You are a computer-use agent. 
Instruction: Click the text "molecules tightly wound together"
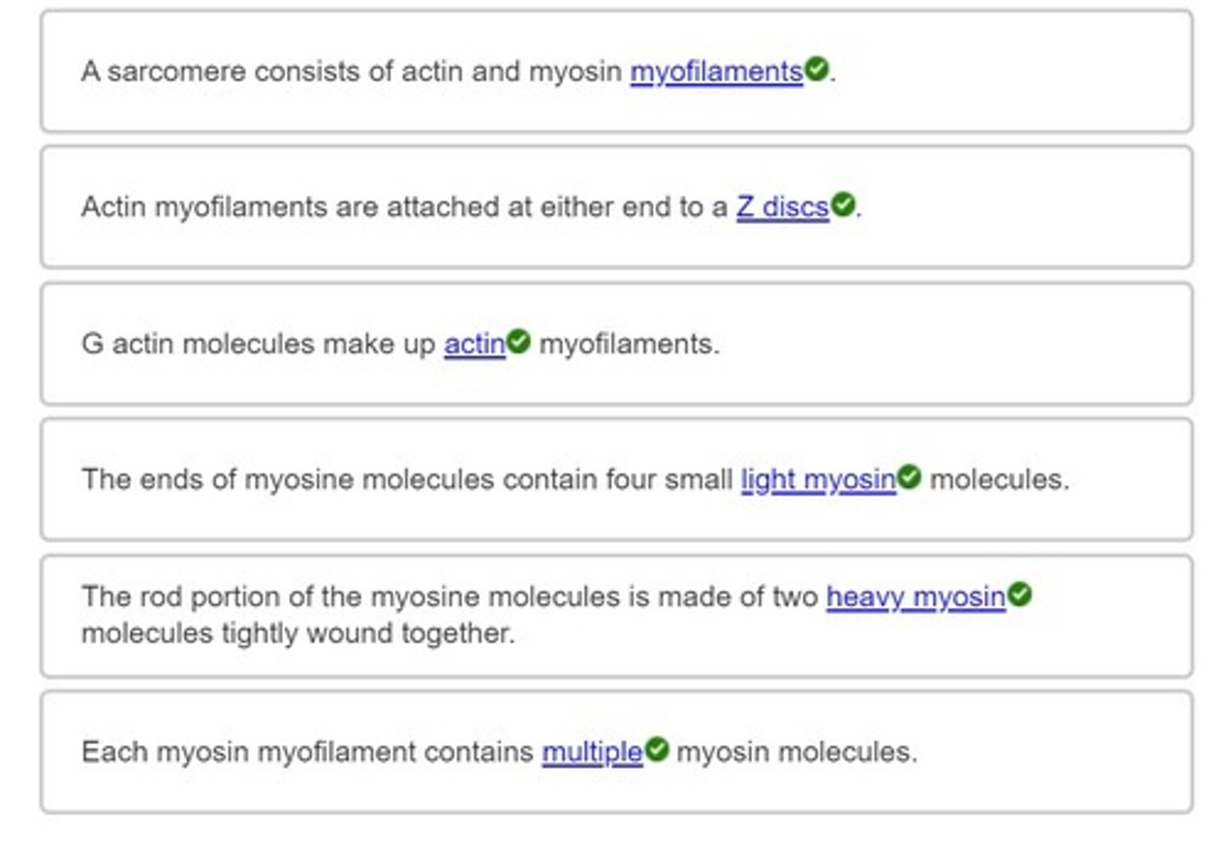pyautogui.click(x=298, y=633)
